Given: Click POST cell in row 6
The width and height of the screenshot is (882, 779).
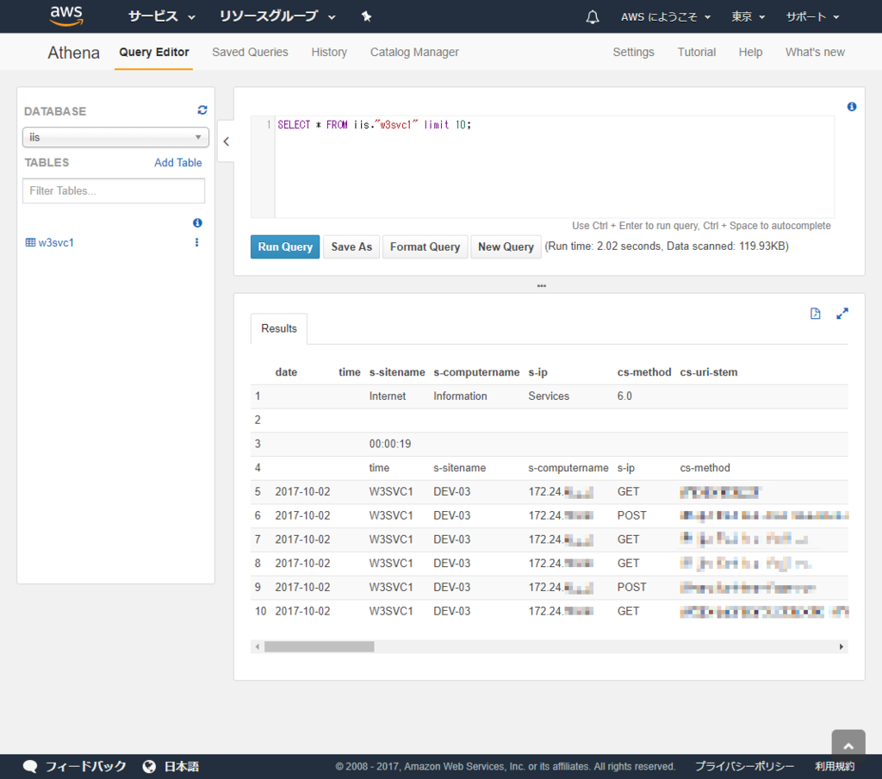Looking at the screenshot, I should tap(631, 515).
